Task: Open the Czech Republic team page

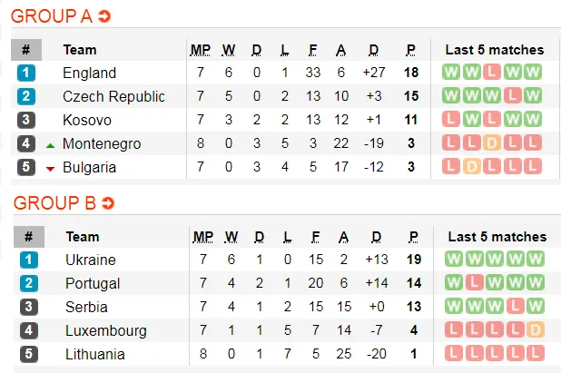Action: 113,96
